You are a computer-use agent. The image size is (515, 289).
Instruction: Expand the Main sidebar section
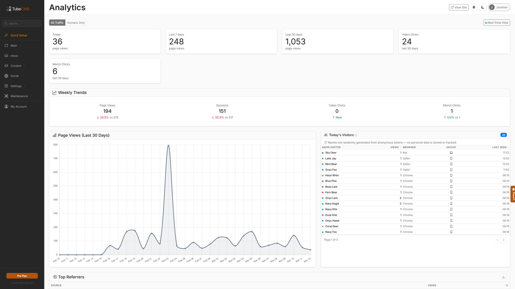(13, 45)
